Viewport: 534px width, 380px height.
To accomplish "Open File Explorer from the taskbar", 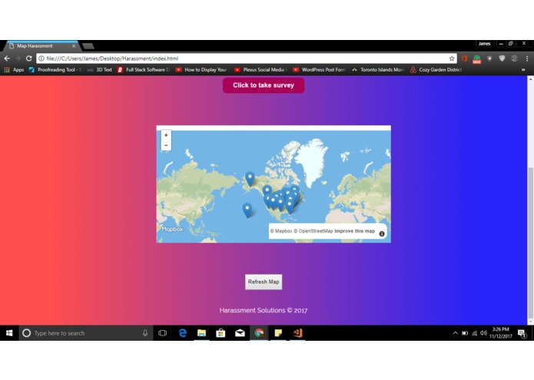I will [201, 333].
